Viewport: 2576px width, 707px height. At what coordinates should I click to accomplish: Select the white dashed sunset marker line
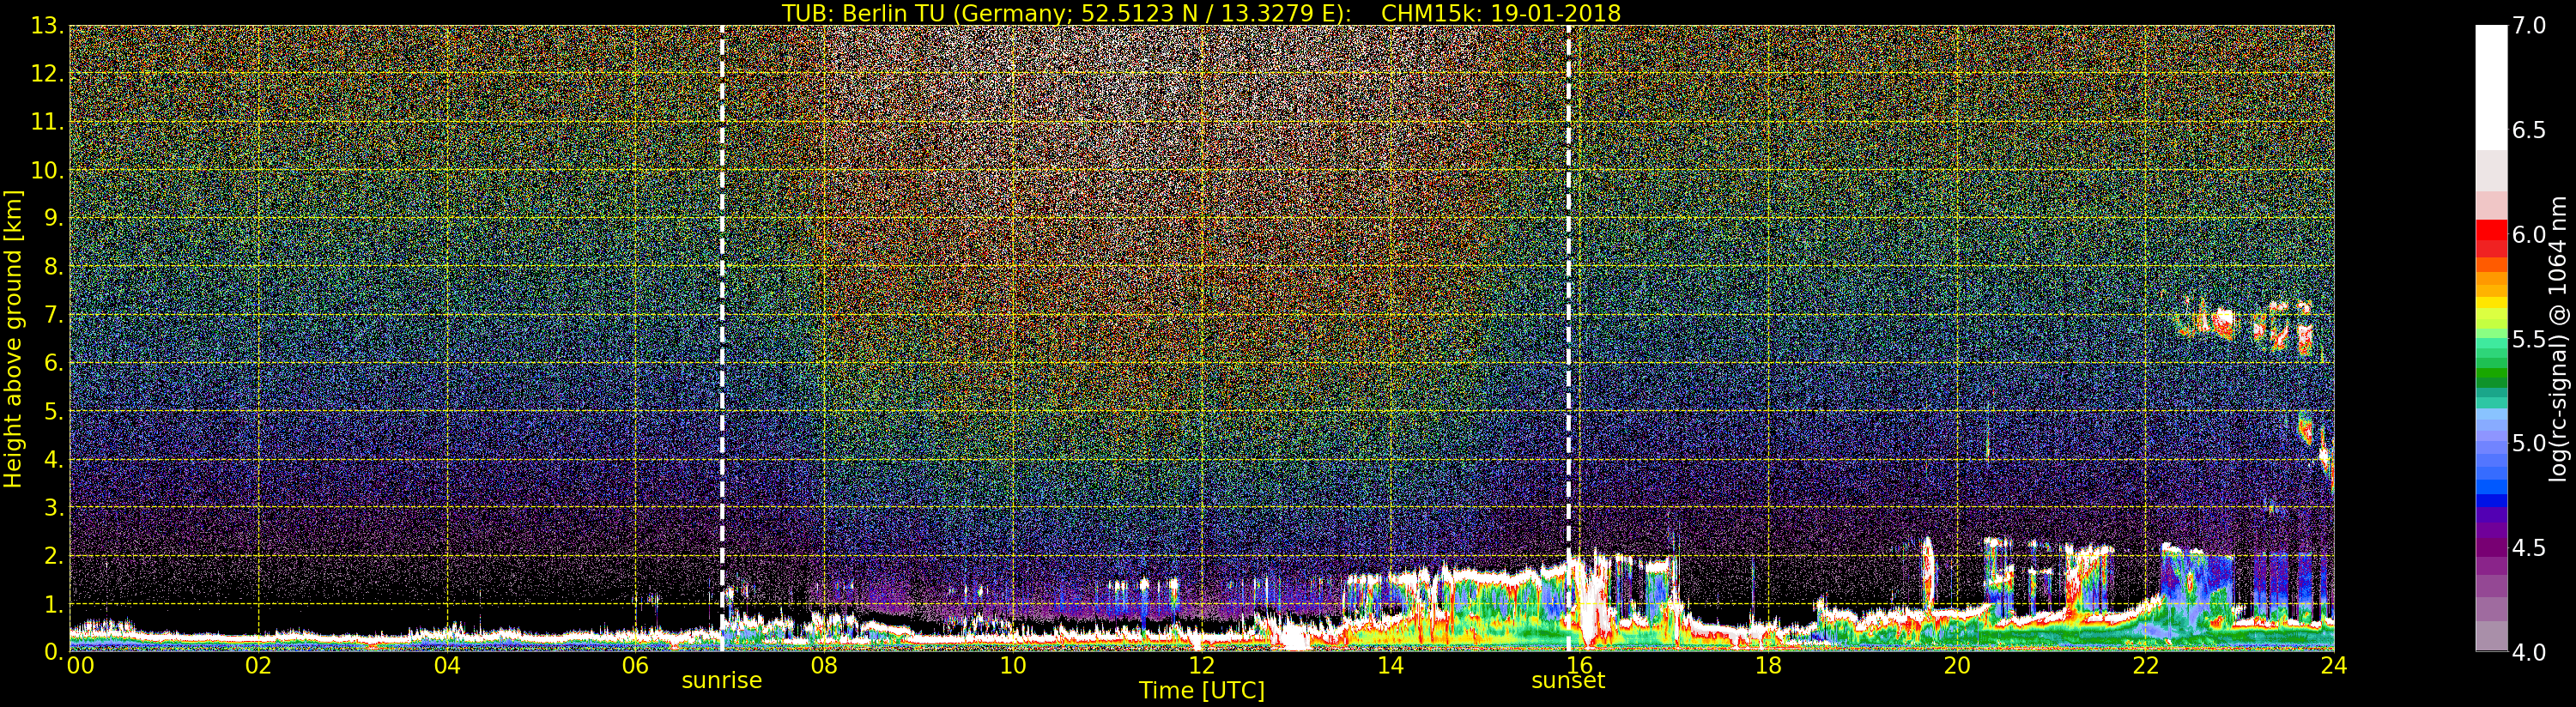click(1568, 338)
